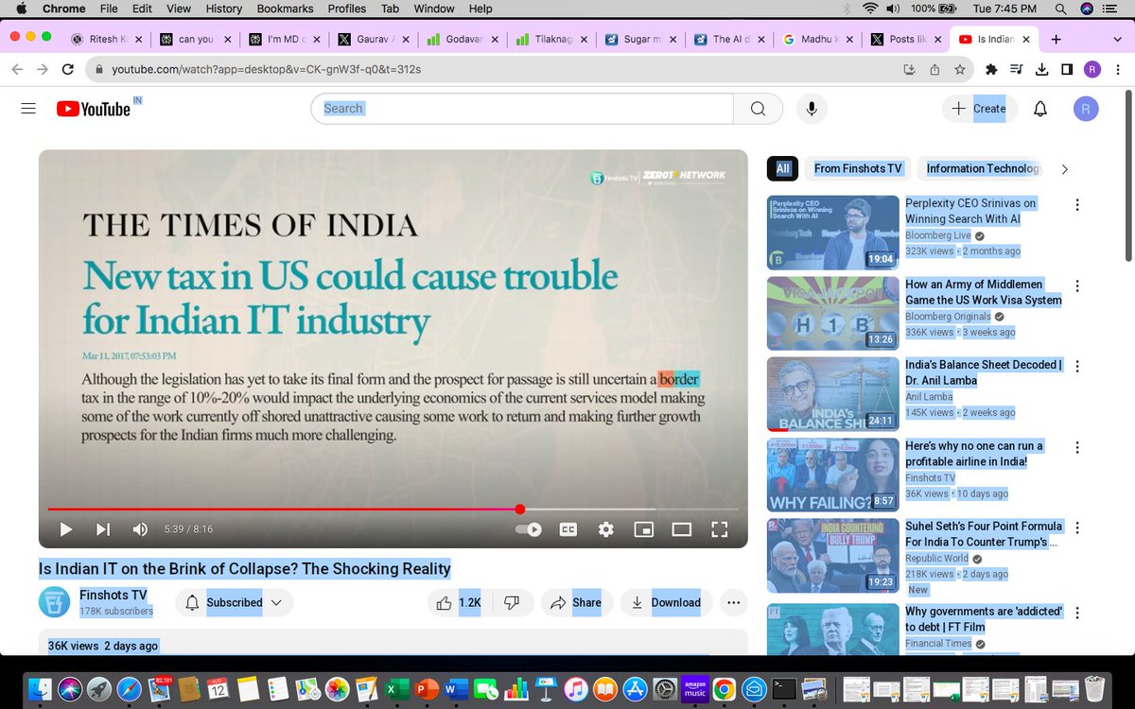Screen dimensions: 1135x709
Task: Open the Bookmarks menu
Action: point(285,9)
